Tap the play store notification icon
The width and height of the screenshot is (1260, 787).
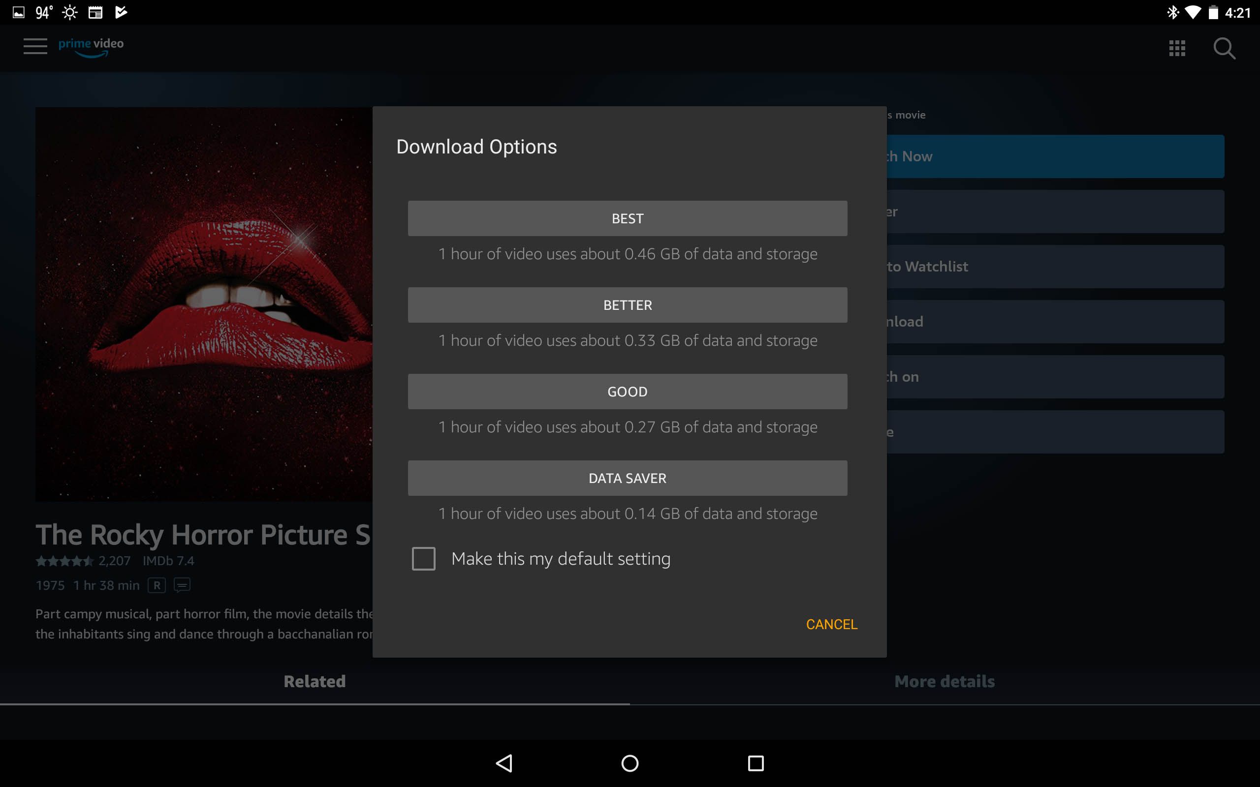click(x=121, y=12)
